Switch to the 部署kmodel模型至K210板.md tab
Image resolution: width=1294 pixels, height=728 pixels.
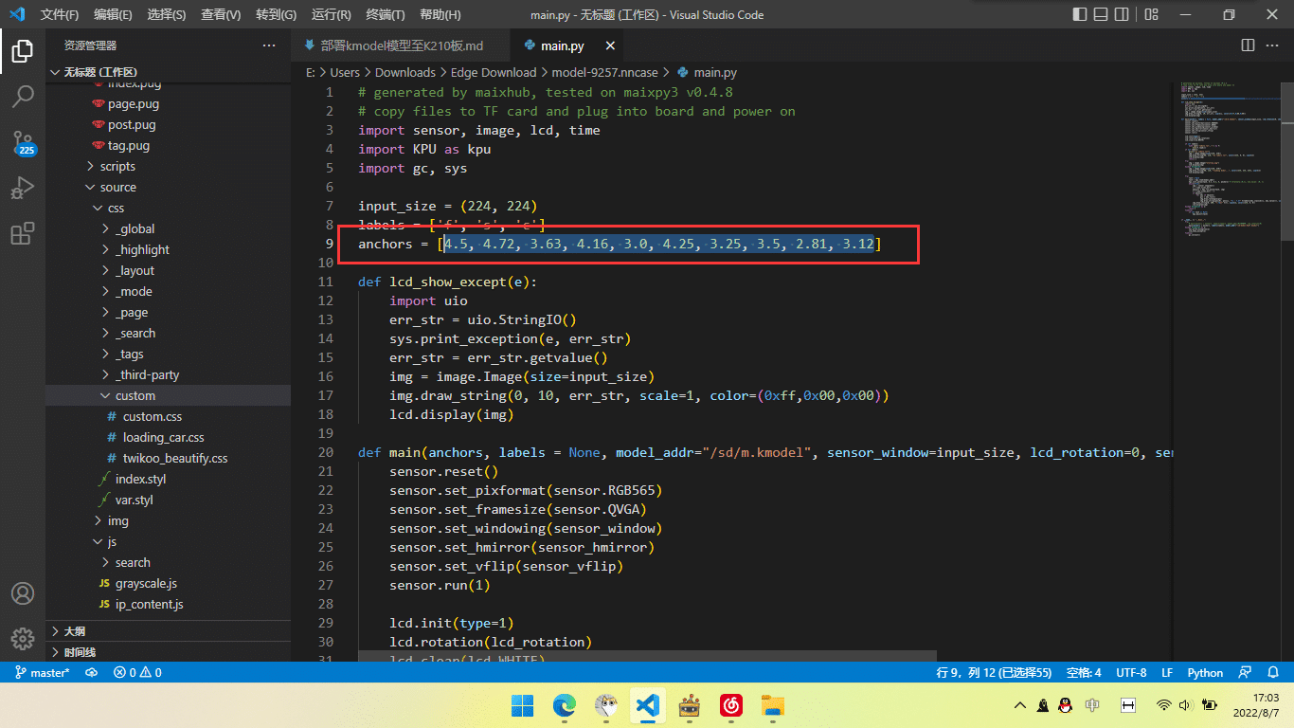point(402,45)
